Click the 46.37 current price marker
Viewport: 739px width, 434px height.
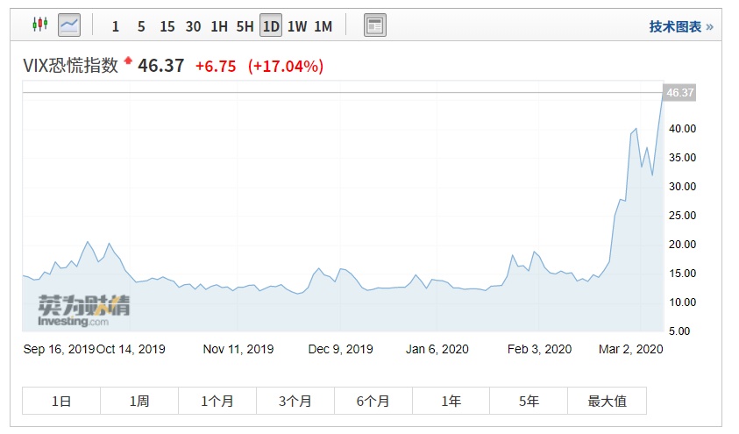[679, 93]
